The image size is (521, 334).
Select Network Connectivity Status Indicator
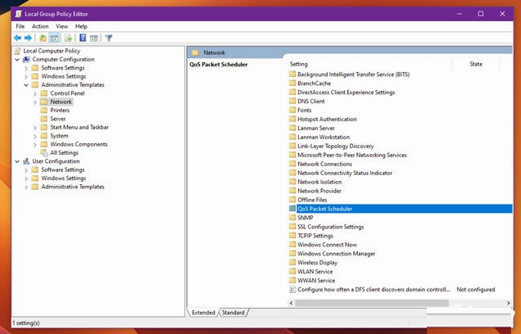345,173
